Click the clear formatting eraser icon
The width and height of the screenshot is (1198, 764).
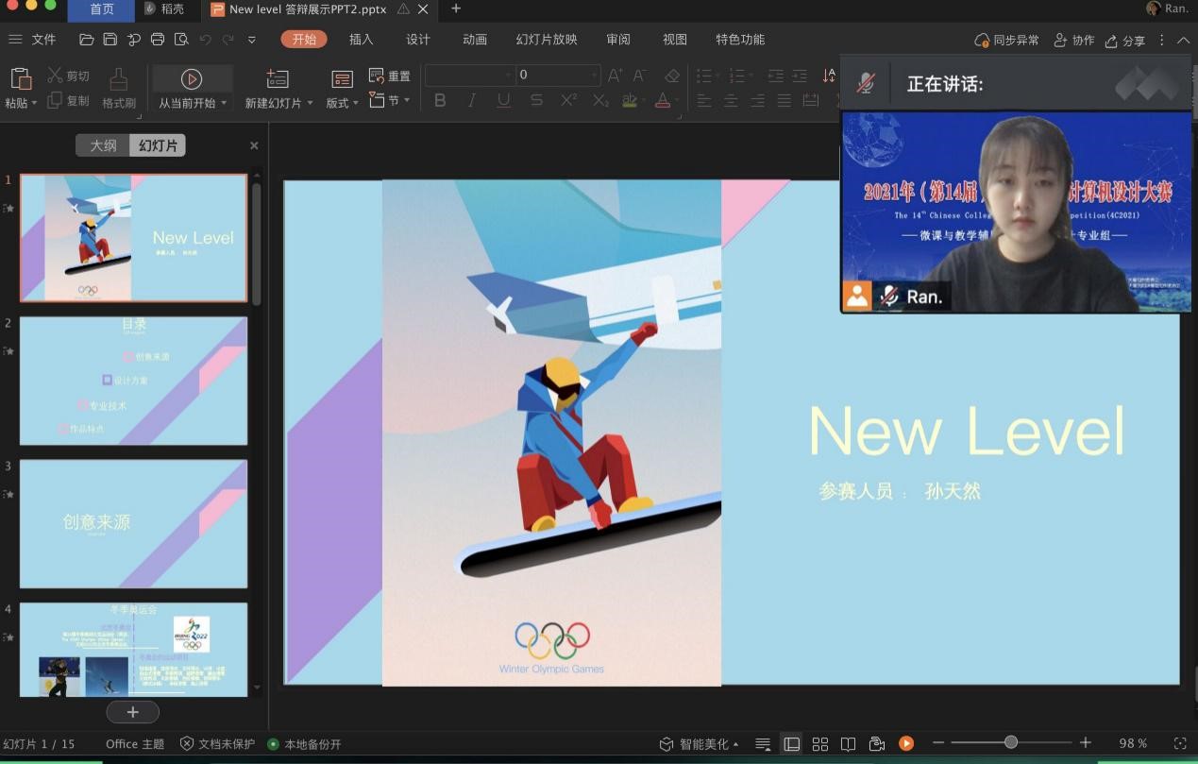tap(671, 76)
